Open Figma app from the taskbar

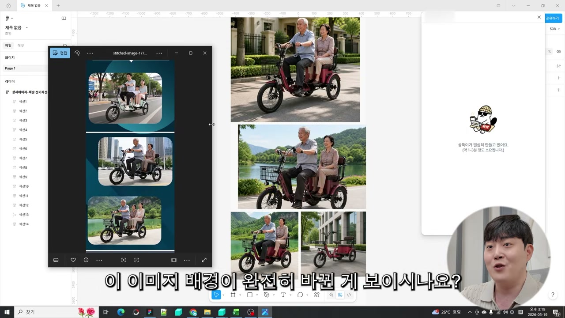pyautogui.click(x=150, y=312)
